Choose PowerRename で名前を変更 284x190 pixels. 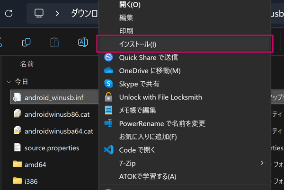pos(185,123)
